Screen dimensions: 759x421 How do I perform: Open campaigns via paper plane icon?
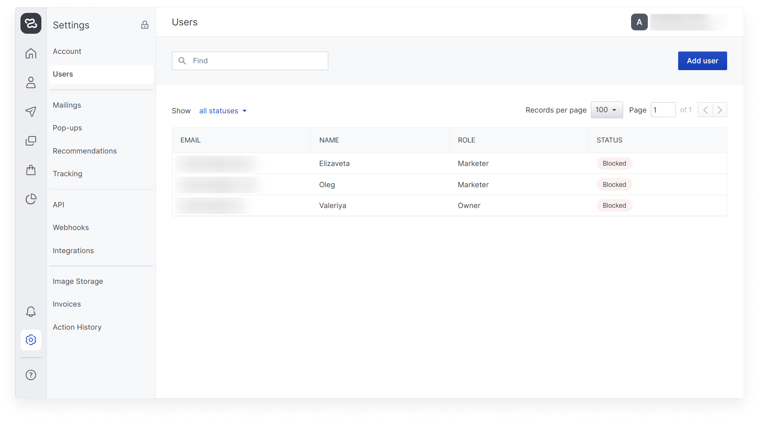pos(31,111)
